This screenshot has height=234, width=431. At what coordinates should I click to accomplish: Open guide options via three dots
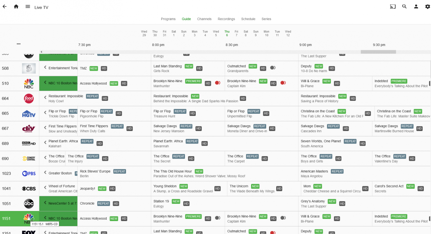coord(19,44)
